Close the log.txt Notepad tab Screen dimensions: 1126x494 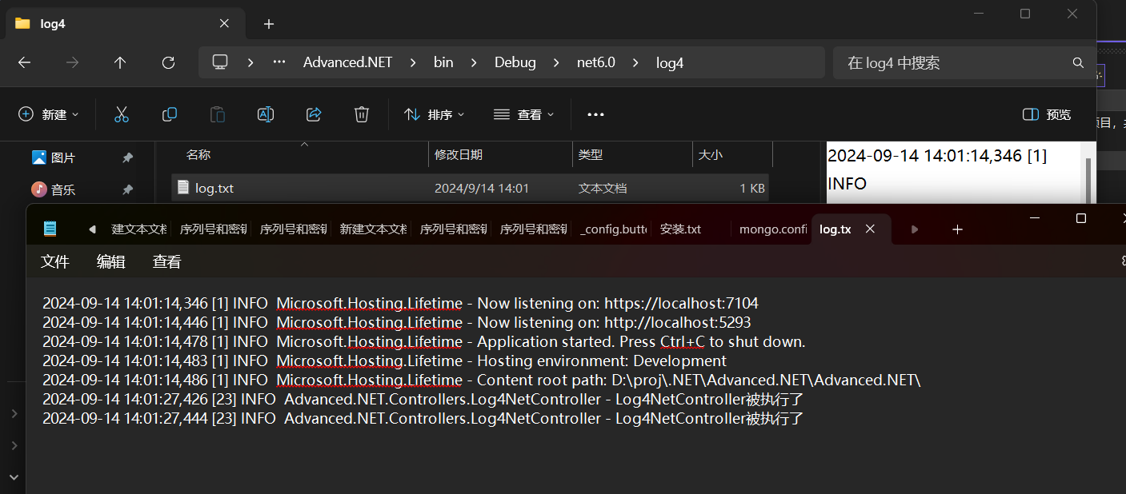pos(870,229)
